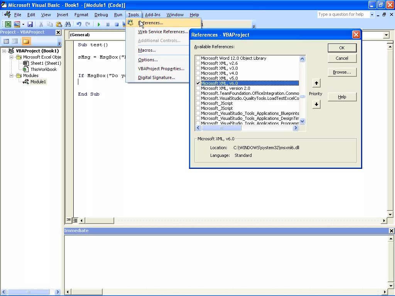The image size is (395, 296).
Task: Click the references list horizontal scrollbar thumb
Action: (x=221, y=128)
